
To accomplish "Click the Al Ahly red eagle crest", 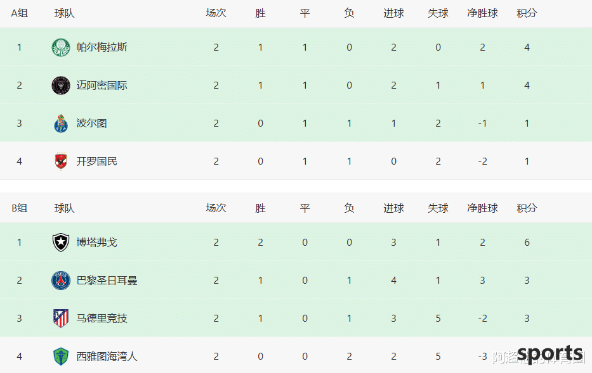I will coord(61,161).
